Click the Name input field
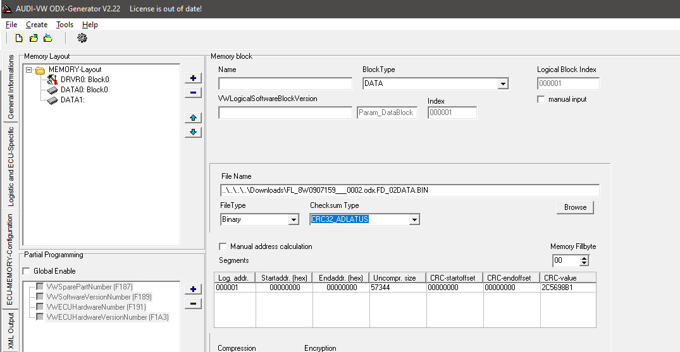 (285, 83)
